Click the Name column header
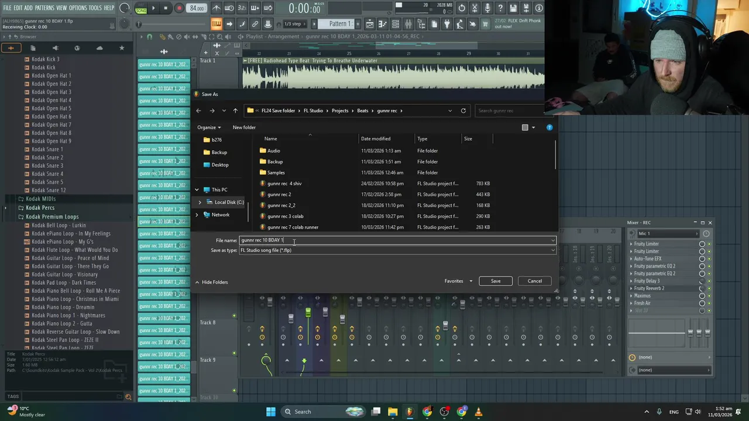The width and height of the screenshot is (749, 421). pos(270,139)
